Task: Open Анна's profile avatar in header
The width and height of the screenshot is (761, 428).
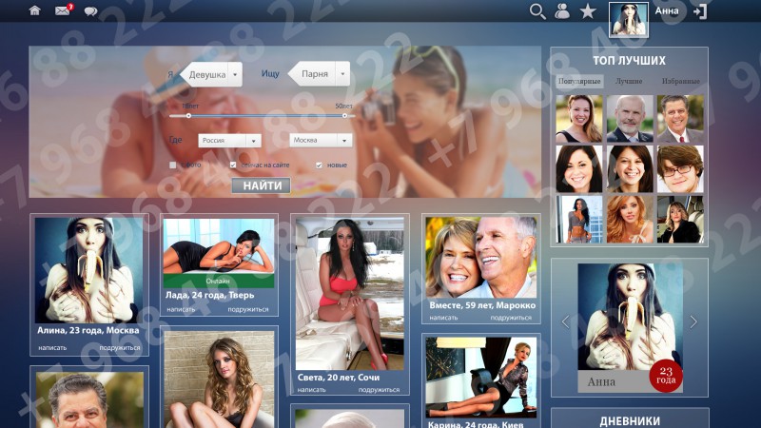Action: [x=629, y=19]
